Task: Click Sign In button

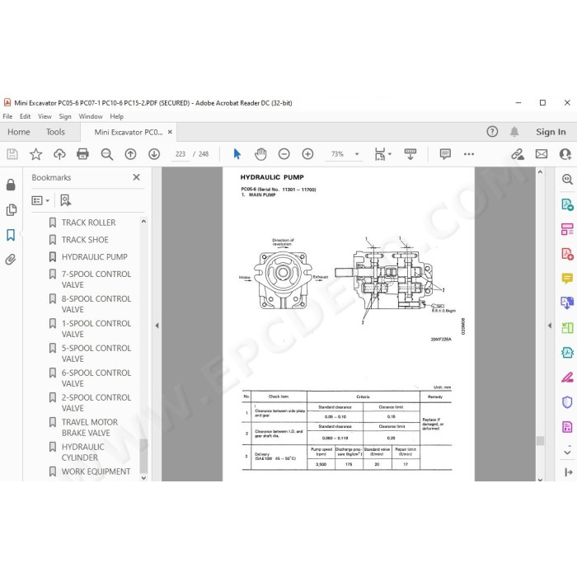Action: tap(551, 132)
